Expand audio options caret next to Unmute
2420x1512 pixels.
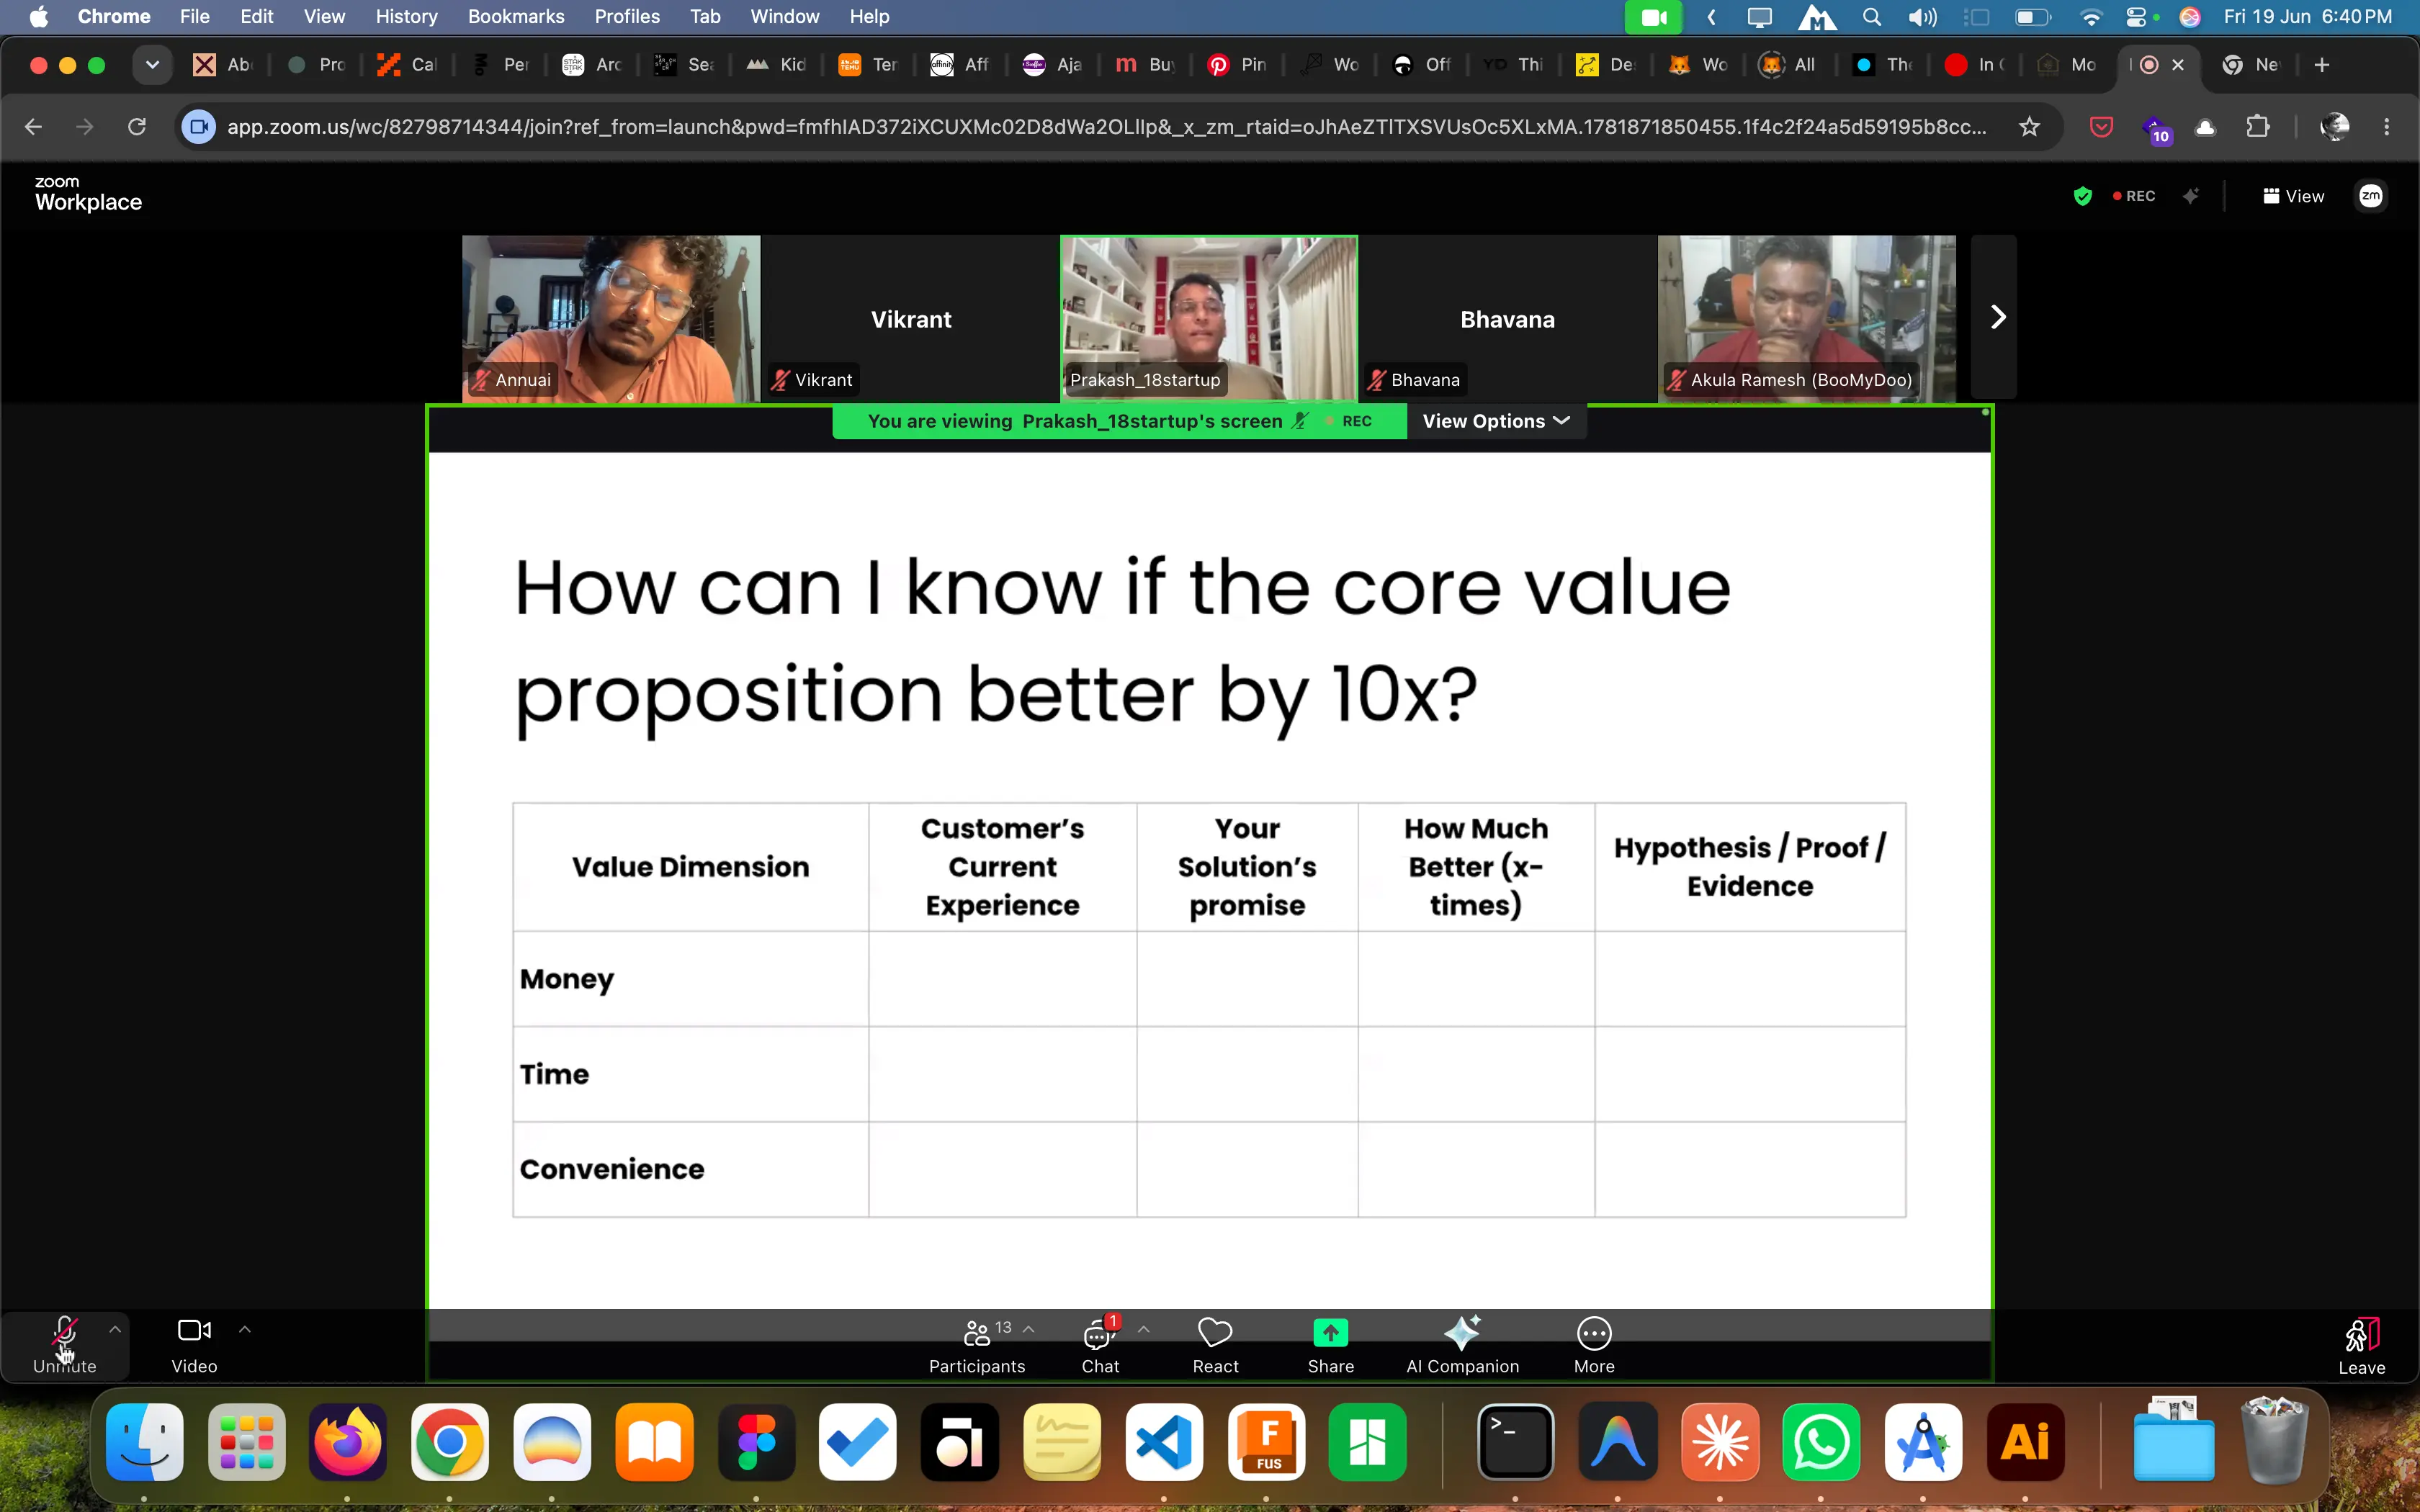tap(115, 1329)
